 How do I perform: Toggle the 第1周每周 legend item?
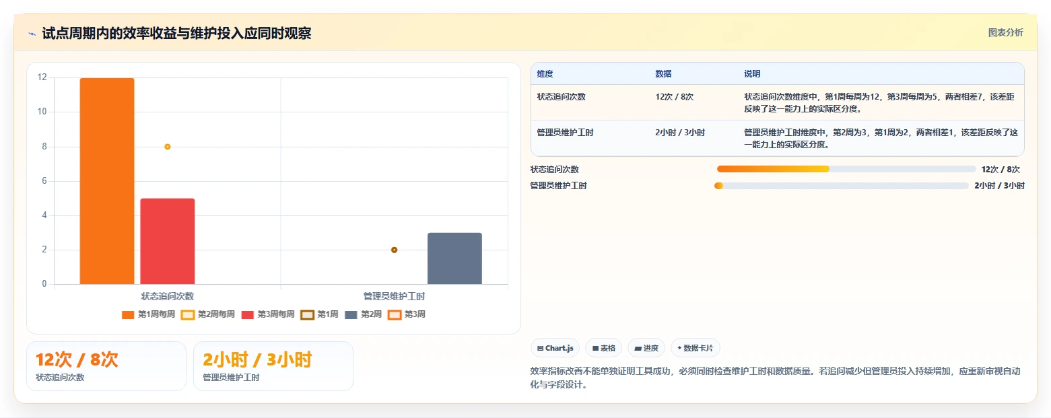click(148, 314)
